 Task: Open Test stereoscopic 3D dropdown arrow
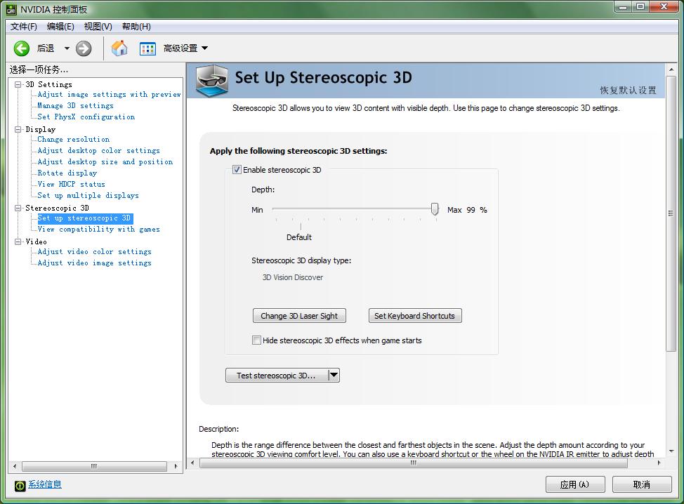pos(334,375)
